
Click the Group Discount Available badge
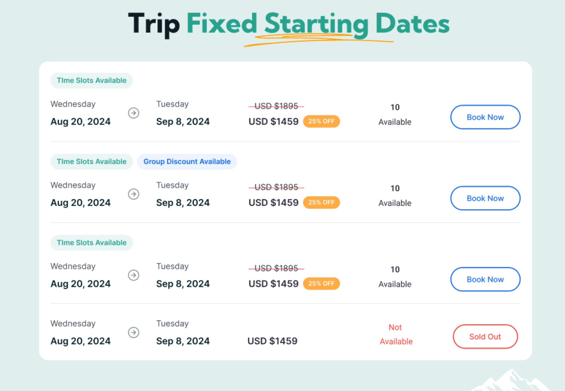coord(187,162)
